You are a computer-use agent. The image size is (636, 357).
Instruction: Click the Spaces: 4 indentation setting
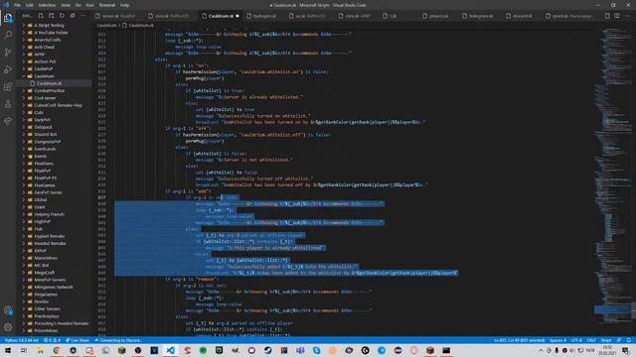[x=557, y=340]
